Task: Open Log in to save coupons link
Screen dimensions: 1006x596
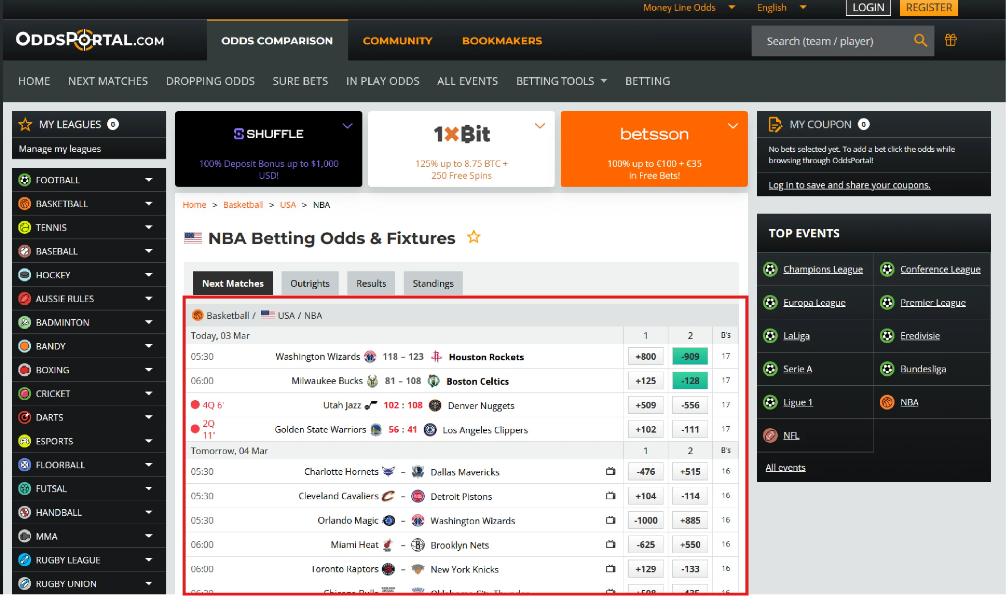Action: coord(849,185)
